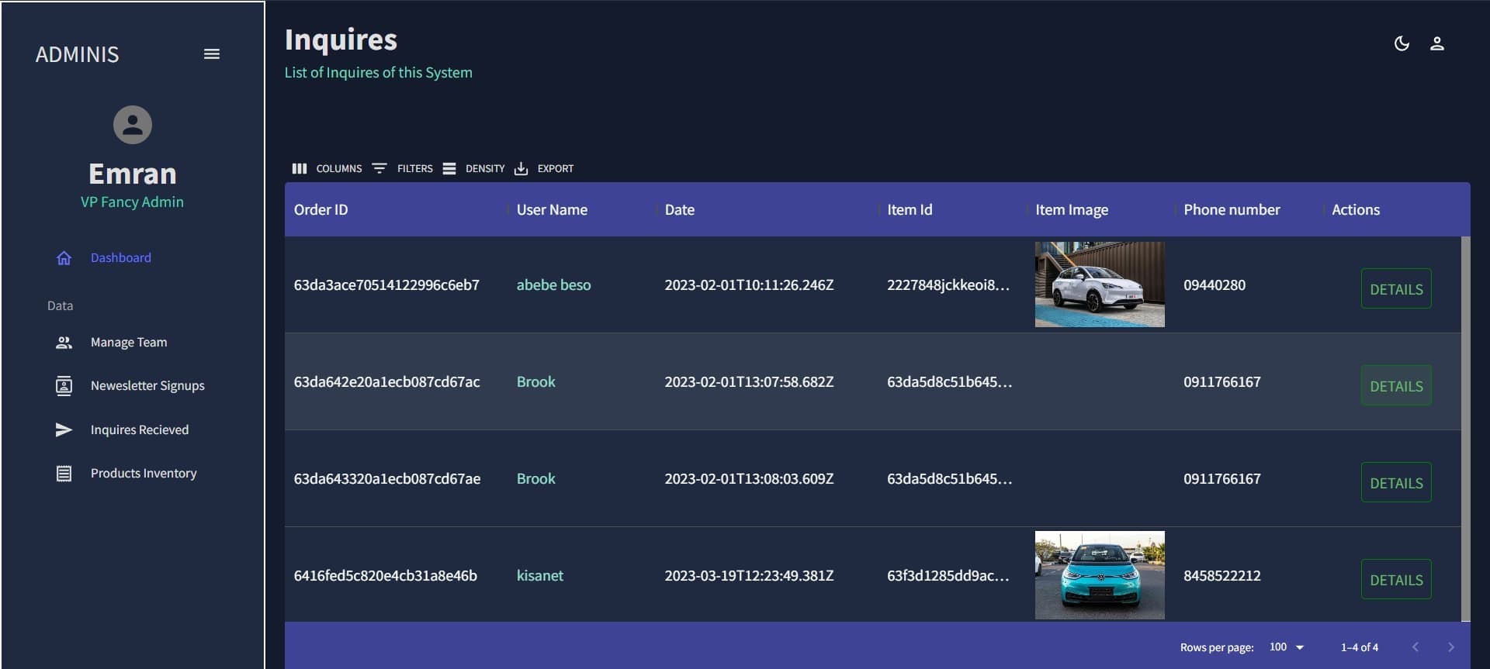
Task: Open the Columns visibility panel
Action: point(327,169)
